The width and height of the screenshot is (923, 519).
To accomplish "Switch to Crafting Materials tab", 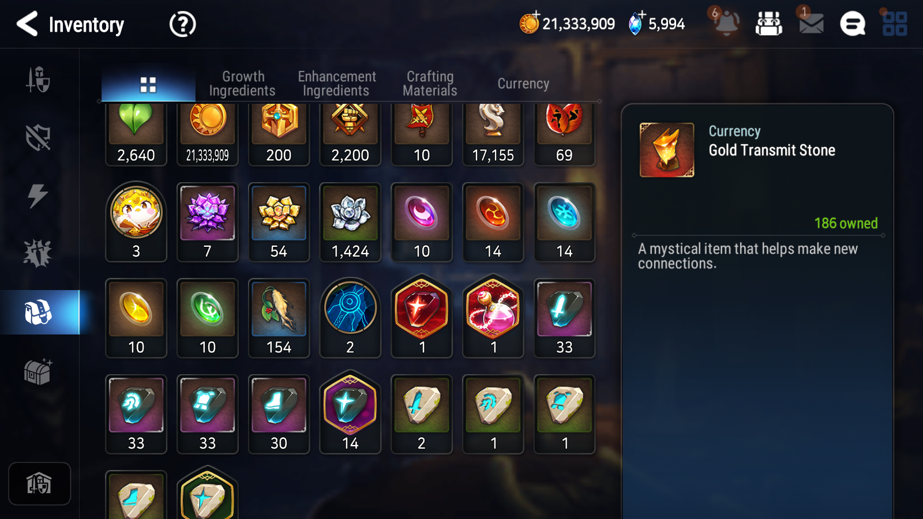I will (x=430, y=84).
